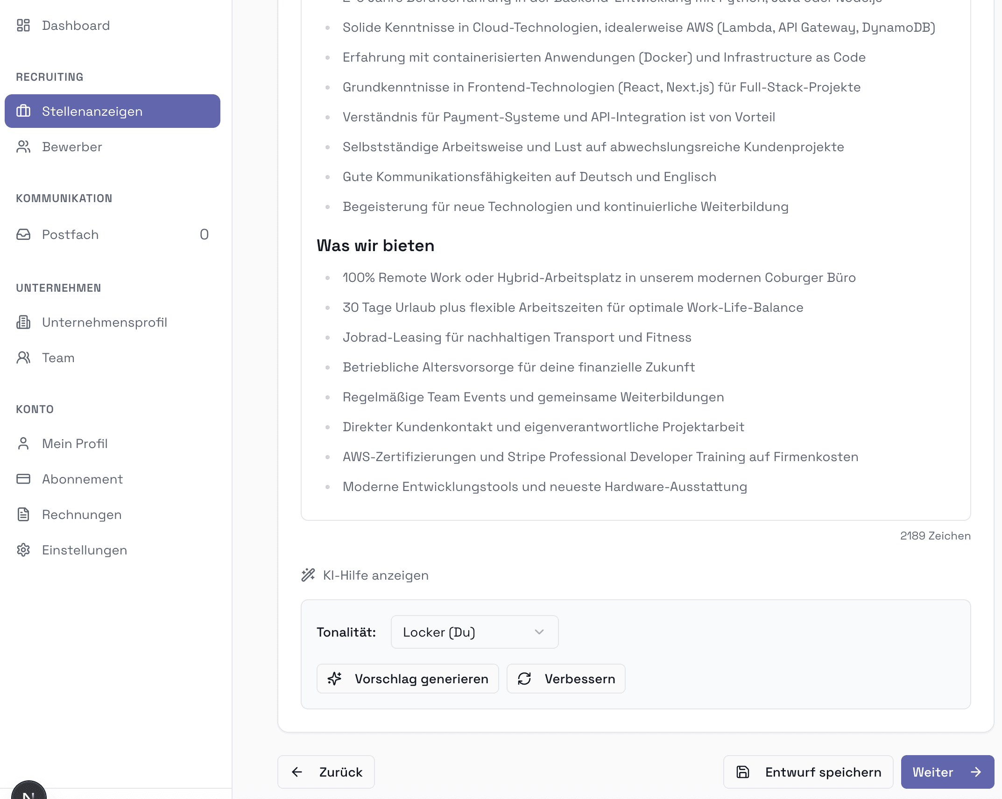Open Mein Profil via the person icon

[x=24, y=443]
